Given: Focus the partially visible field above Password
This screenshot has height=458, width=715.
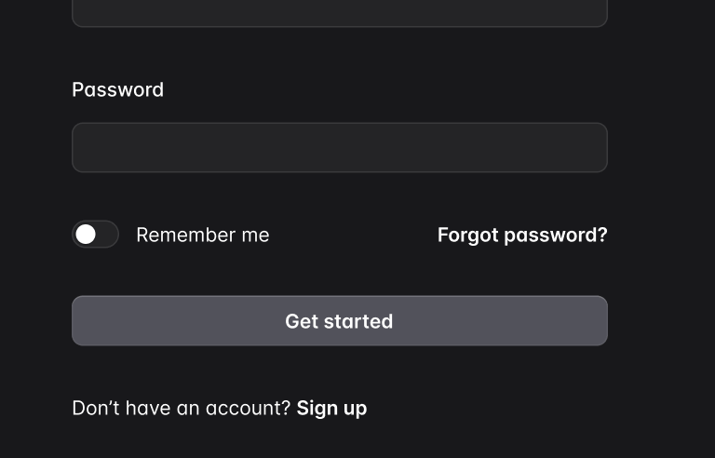Looking at the screenshot, I should (x=339, y=12).
